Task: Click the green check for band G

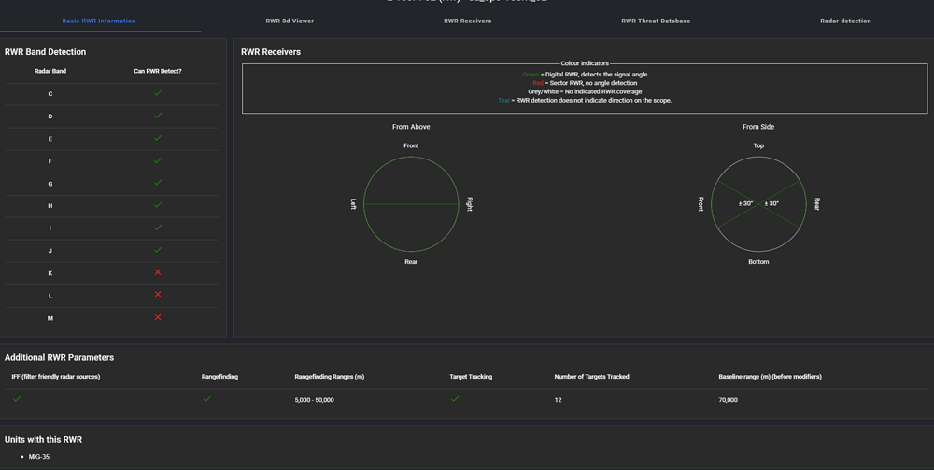Action: (x=158, y=183)
